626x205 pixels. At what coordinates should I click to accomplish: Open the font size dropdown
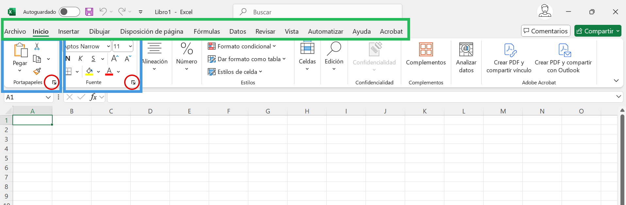click(130, 46)
